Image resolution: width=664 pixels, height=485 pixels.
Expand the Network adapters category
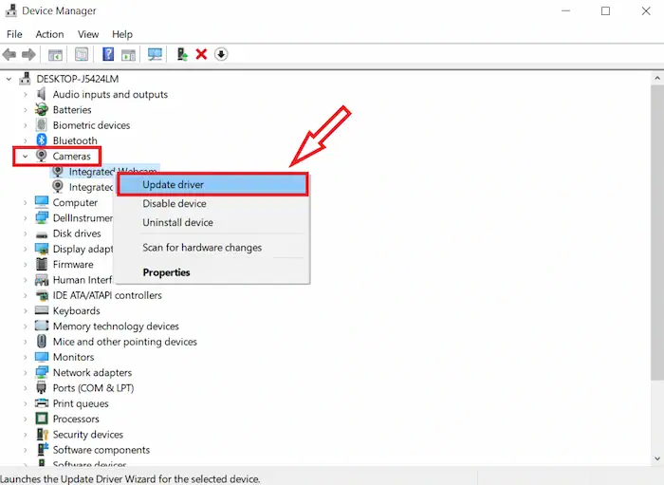point(26,373)
